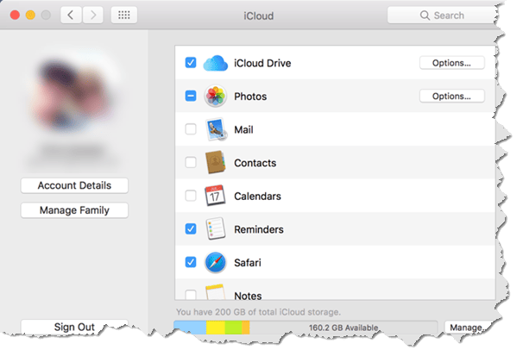Click the Safari label

pos(248,262)
